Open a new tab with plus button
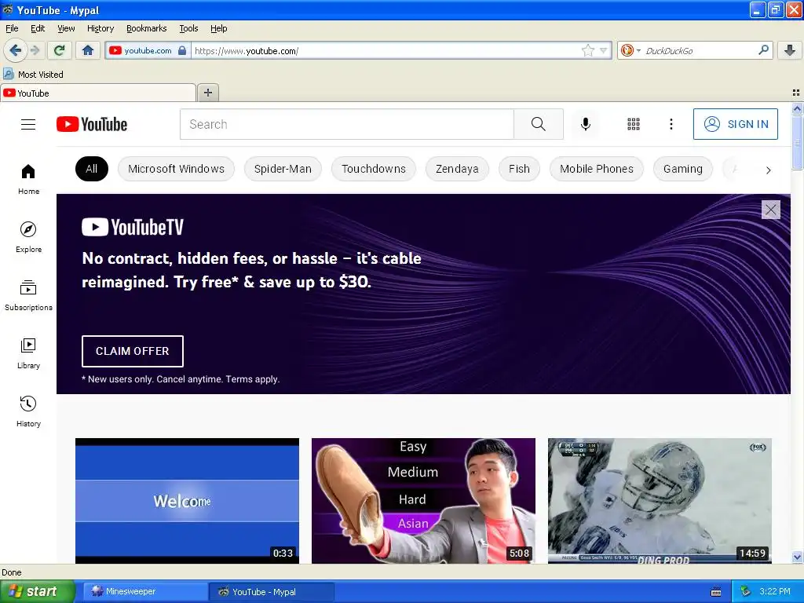The image size is (804, 603). (207, 93)
